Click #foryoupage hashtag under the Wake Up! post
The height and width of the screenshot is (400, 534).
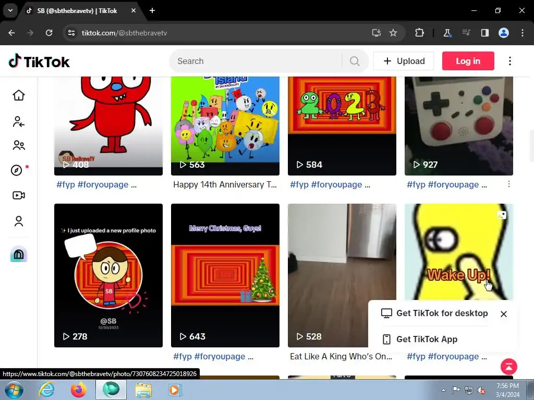(453, 356)
